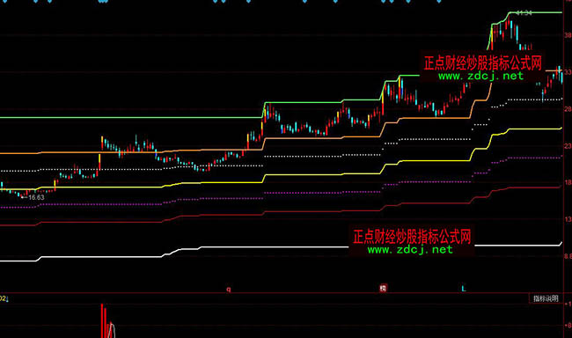Viewport: 572px width, 338px height.
Task: Click the tall red volume bar
Action: [x=102, y=320]
